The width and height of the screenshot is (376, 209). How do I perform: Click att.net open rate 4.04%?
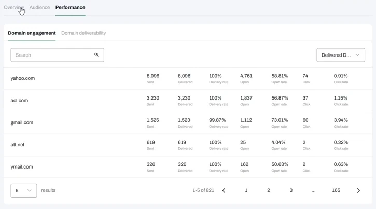pos(278,143)
